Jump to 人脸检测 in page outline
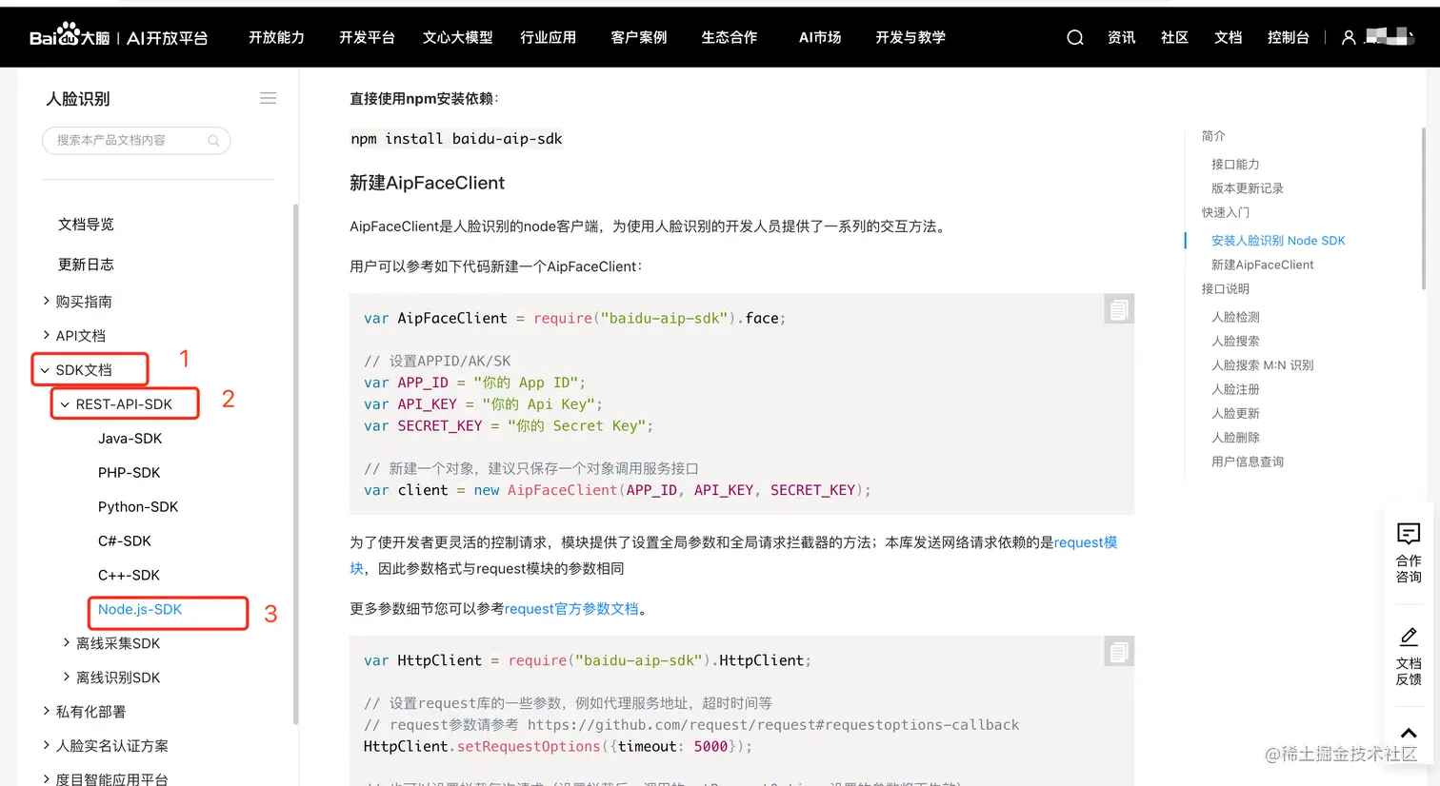This screenshot has width=1440, height=786. click(x=1235, y=317)
